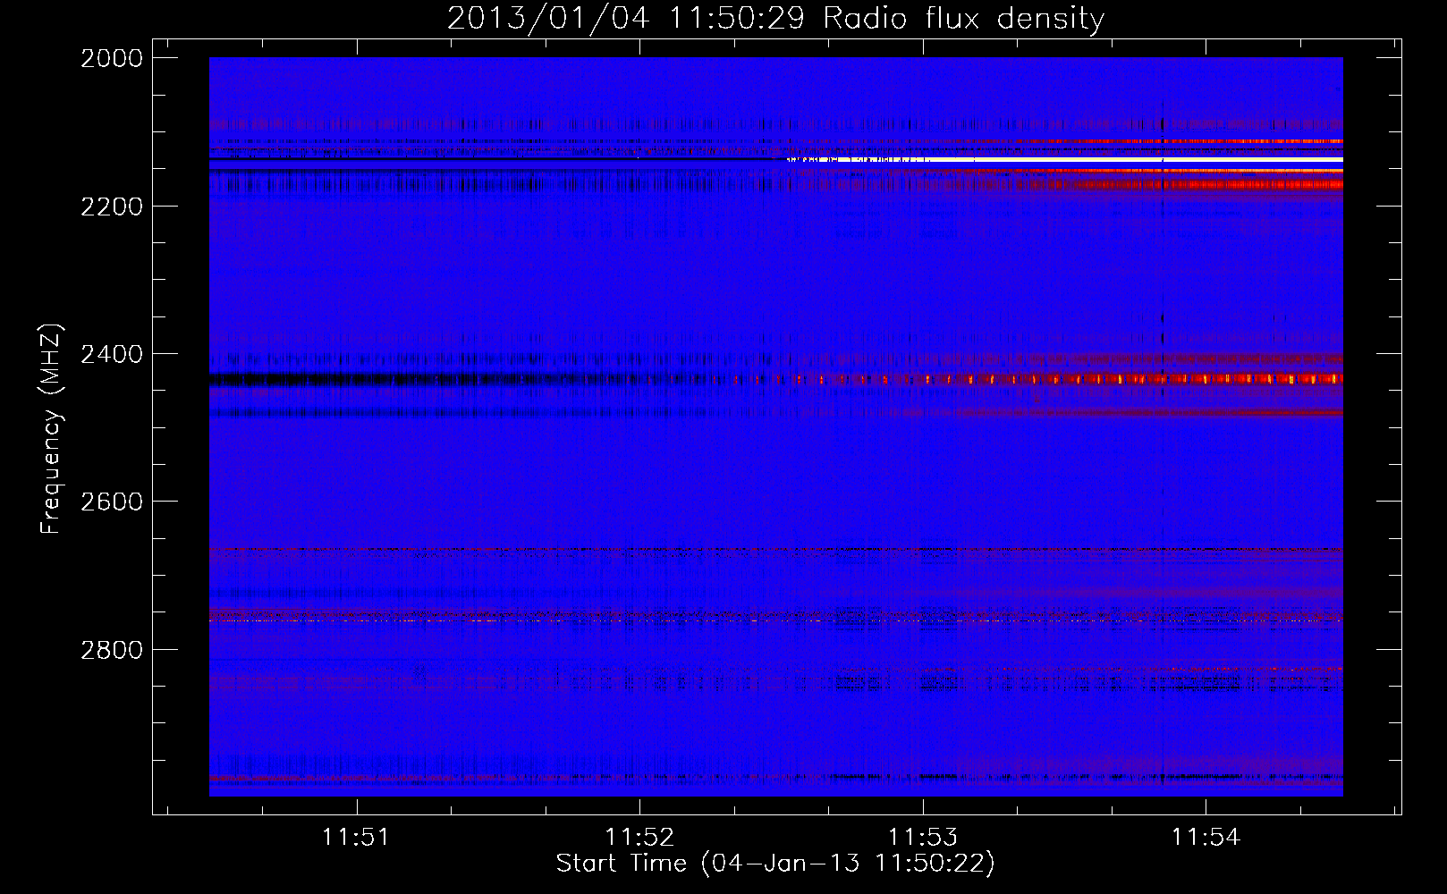The image size is (1447, 894).
Task: Click the 2400 frequency tick label
Action: [x=112, y=354]
